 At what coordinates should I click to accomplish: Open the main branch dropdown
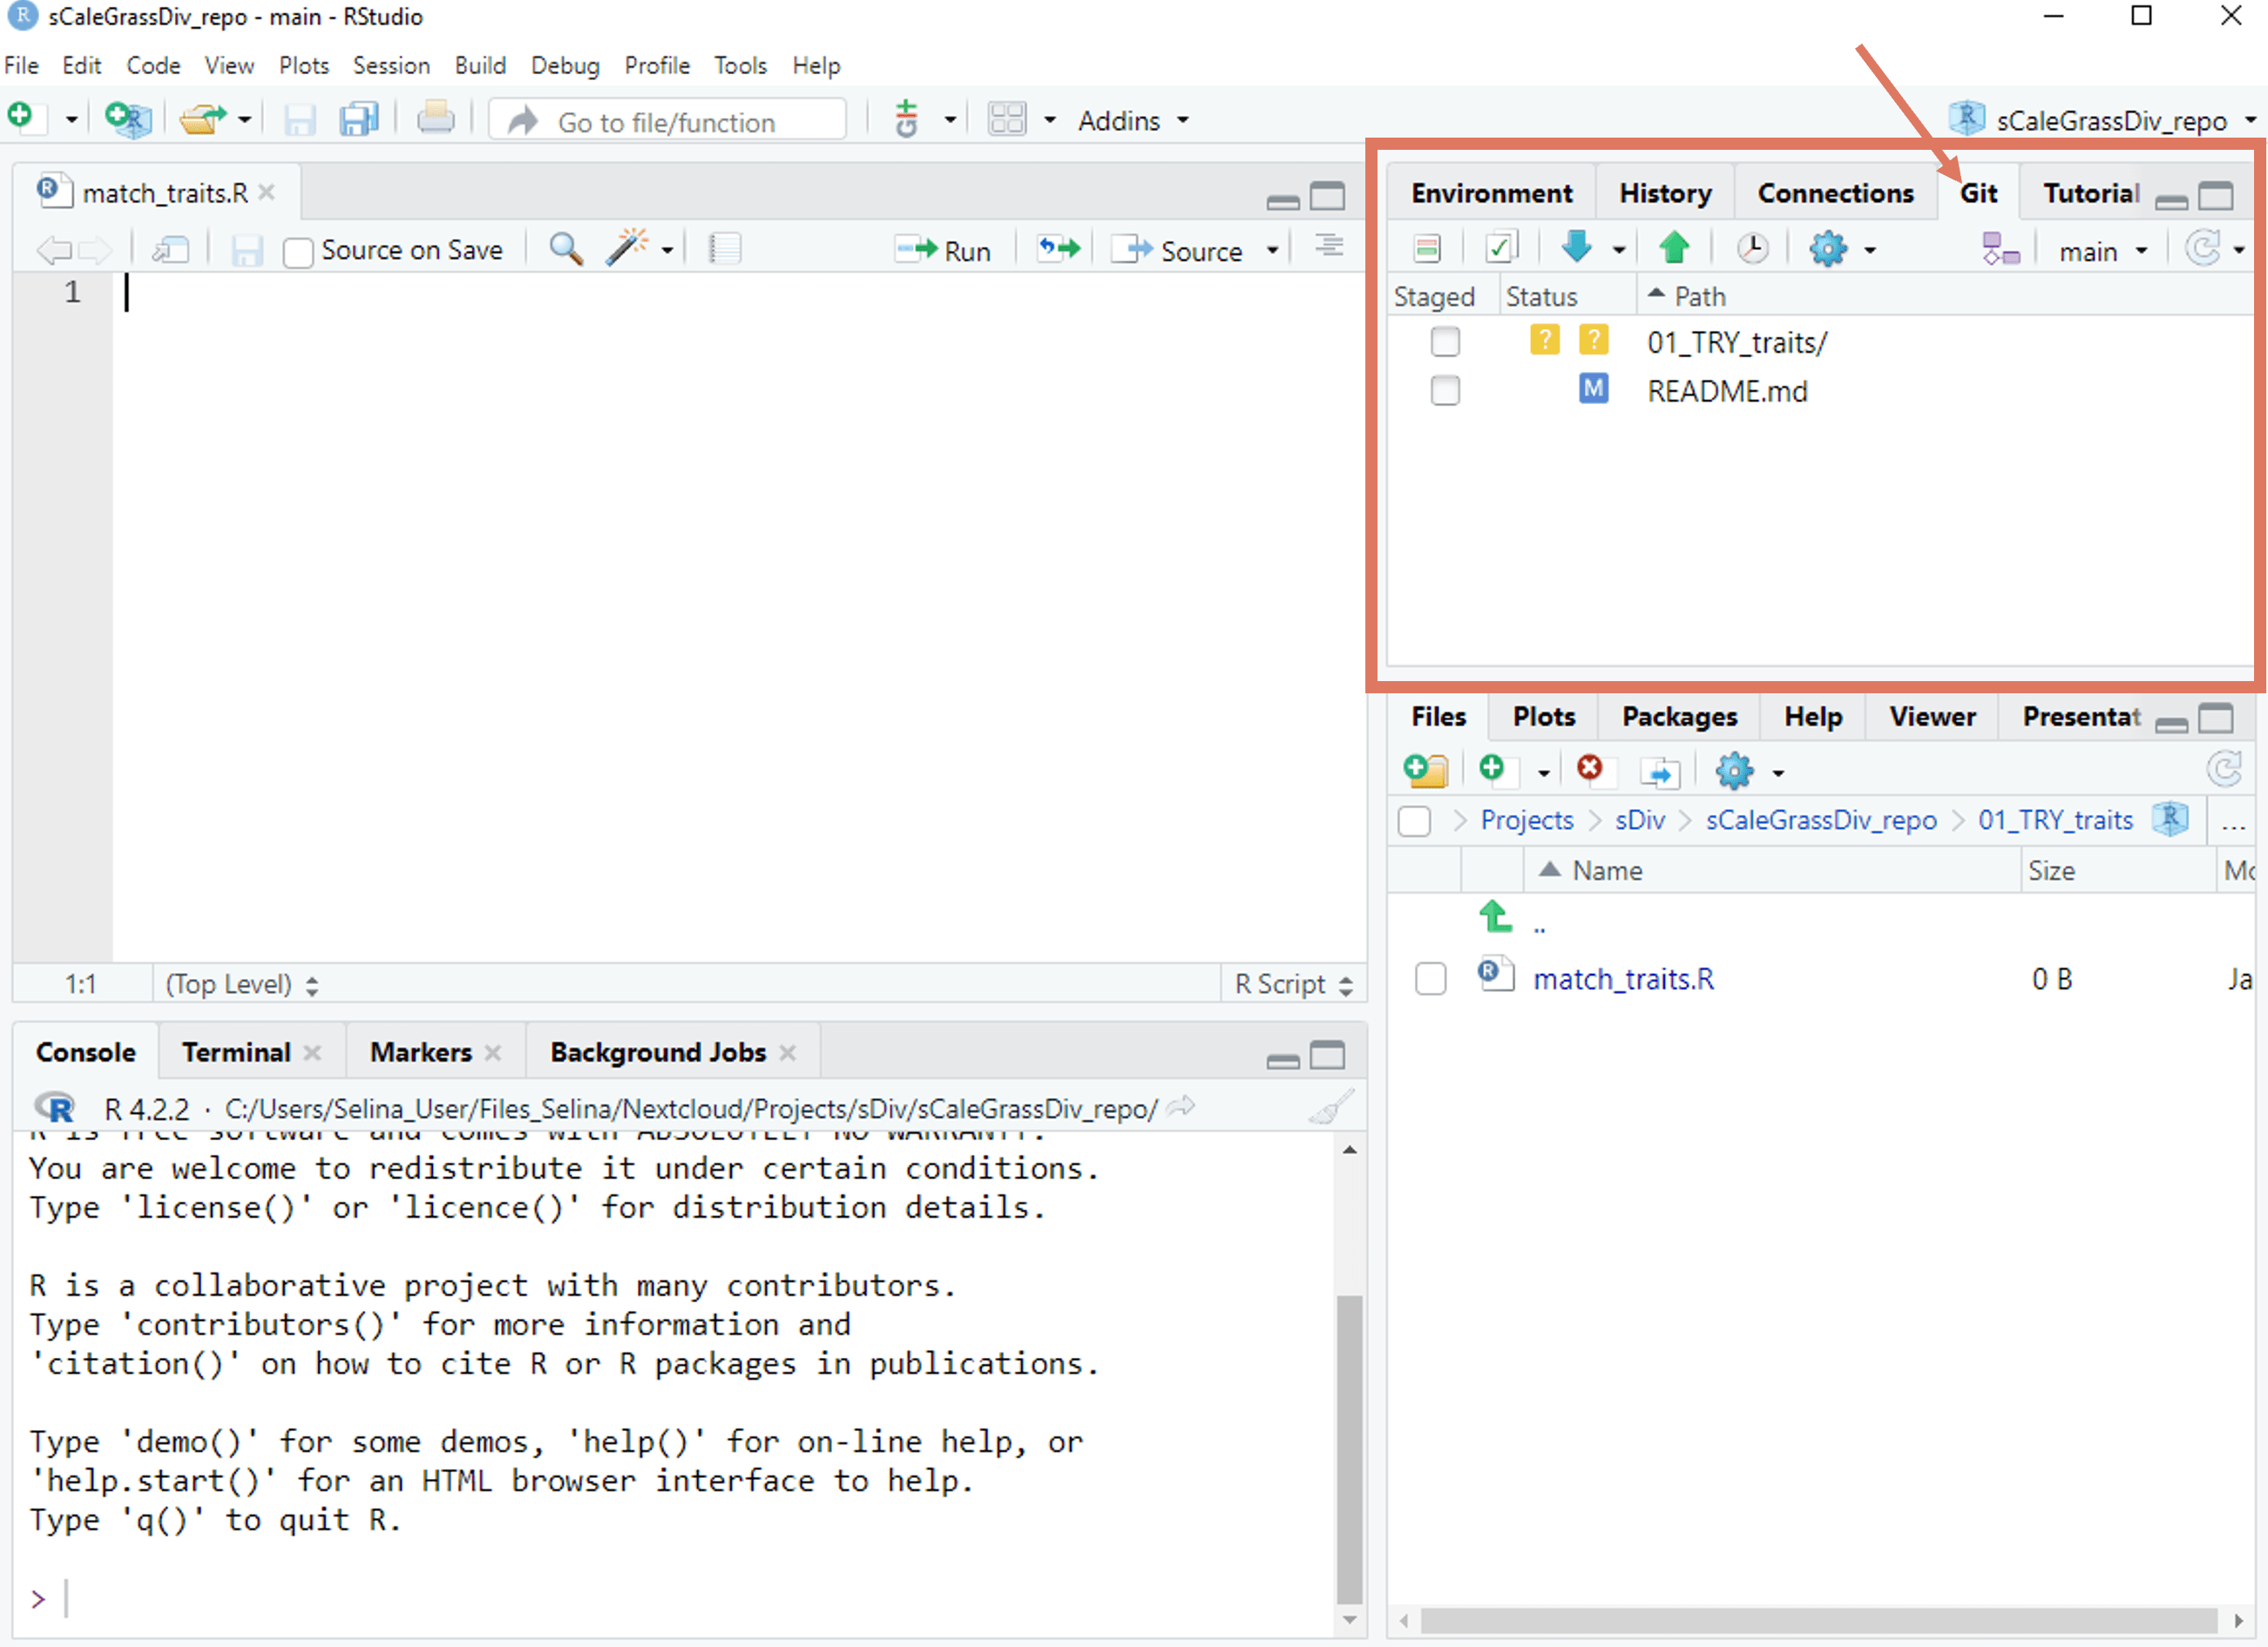(x=2100, y=250)
